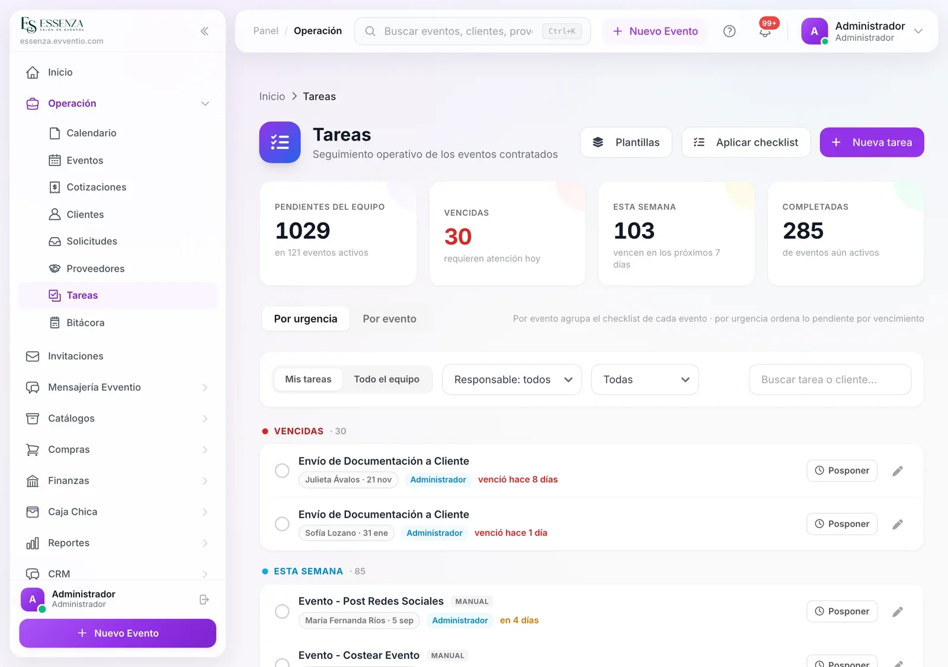Mark Julieta Ávalos documentation task complete
Viewport: 948px width, 667px height.
(x=282, y=471)
